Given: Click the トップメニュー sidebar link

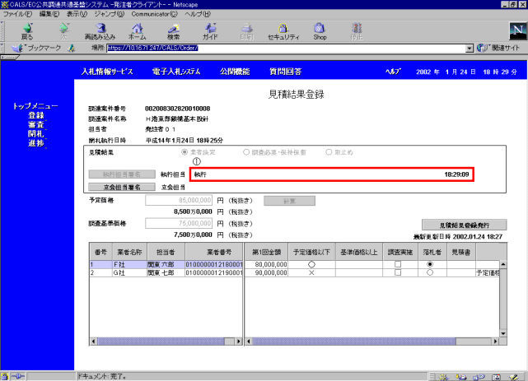Looking at the screenshot, I should [x=35, y=106].
